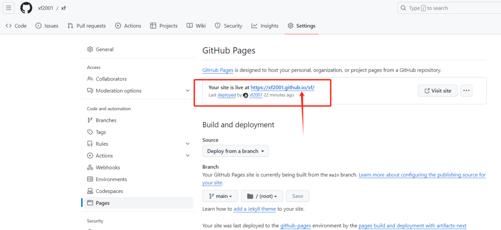Select General in the settings sidebar

[139, 50]
